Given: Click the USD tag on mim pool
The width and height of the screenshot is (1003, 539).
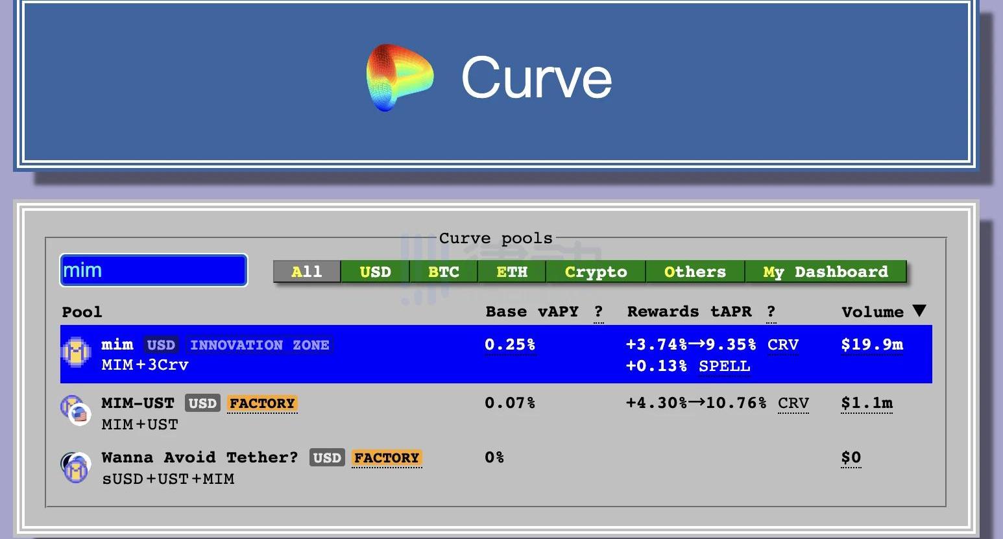Looking at the screenshot, I should click(x=161, y=345).
